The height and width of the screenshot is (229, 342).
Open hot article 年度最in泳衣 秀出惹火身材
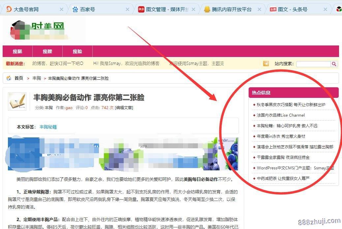[281, 136]
